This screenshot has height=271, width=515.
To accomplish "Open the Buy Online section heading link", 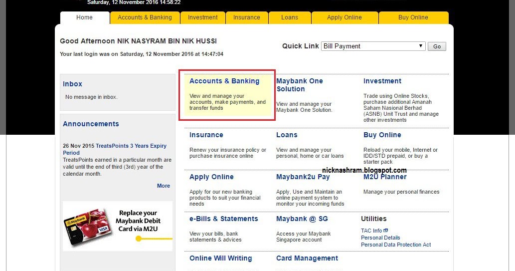I will 382,135.
